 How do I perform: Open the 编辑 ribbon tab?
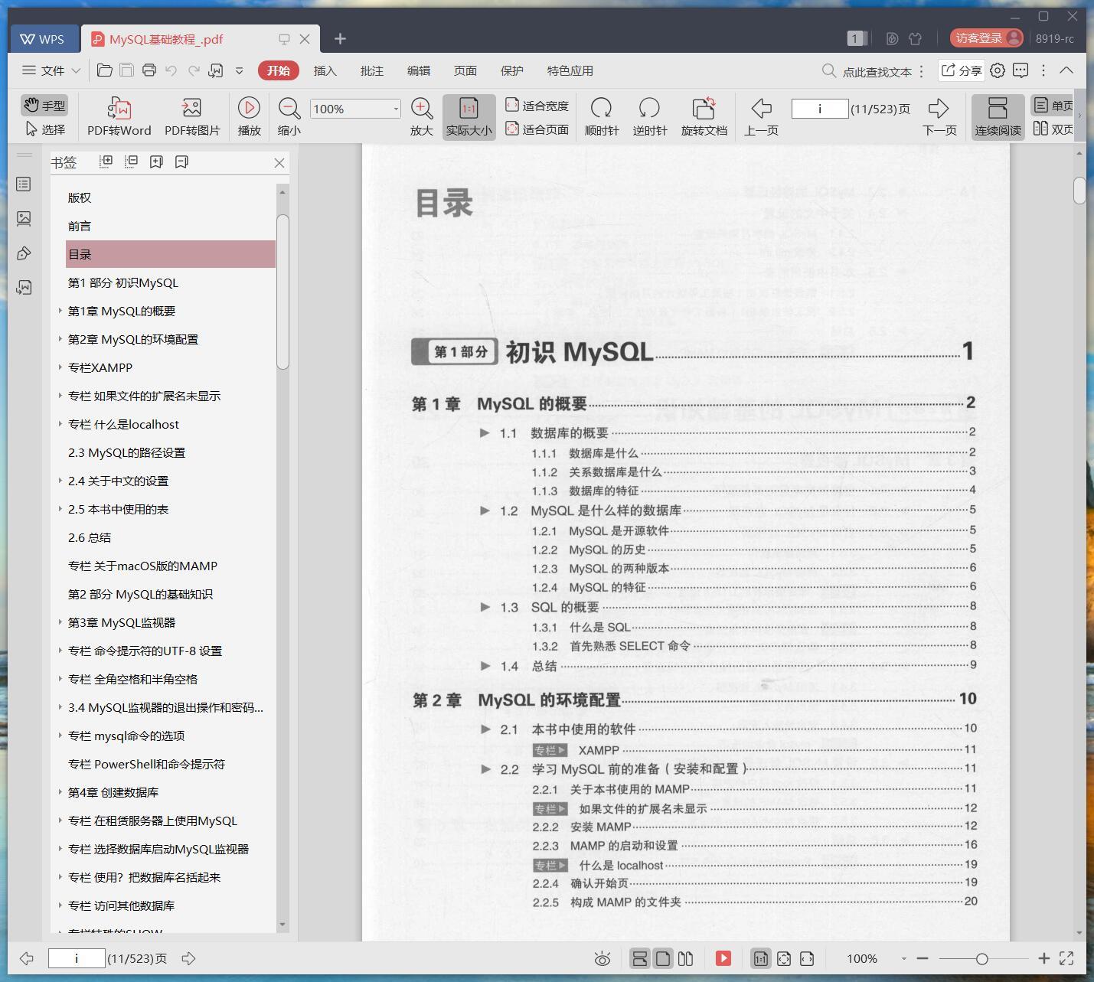pyautogui.click(x=418, y=70)
